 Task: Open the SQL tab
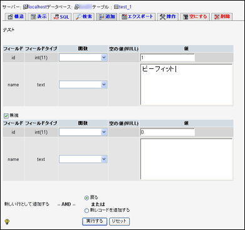point(61,17)
